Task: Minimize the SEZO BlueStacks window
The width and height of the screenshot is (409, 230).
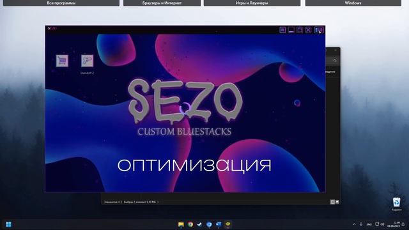Action: pos(291,30)
